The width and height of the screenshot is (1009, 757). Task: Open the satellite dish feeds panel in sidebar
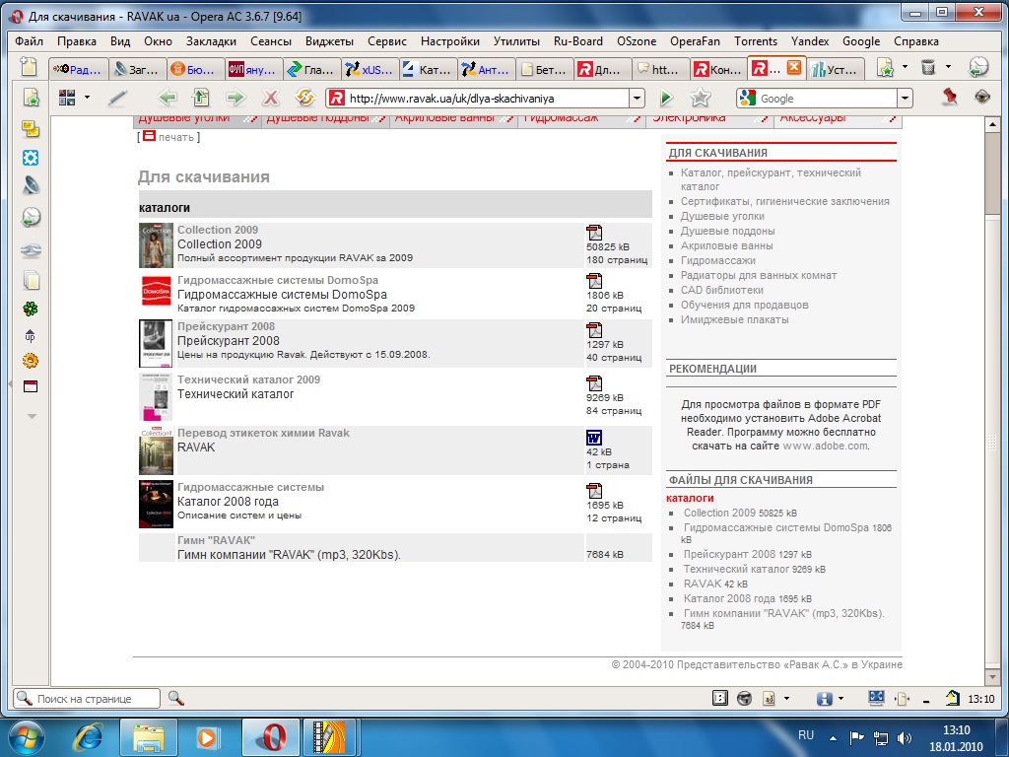click(31, 186)
